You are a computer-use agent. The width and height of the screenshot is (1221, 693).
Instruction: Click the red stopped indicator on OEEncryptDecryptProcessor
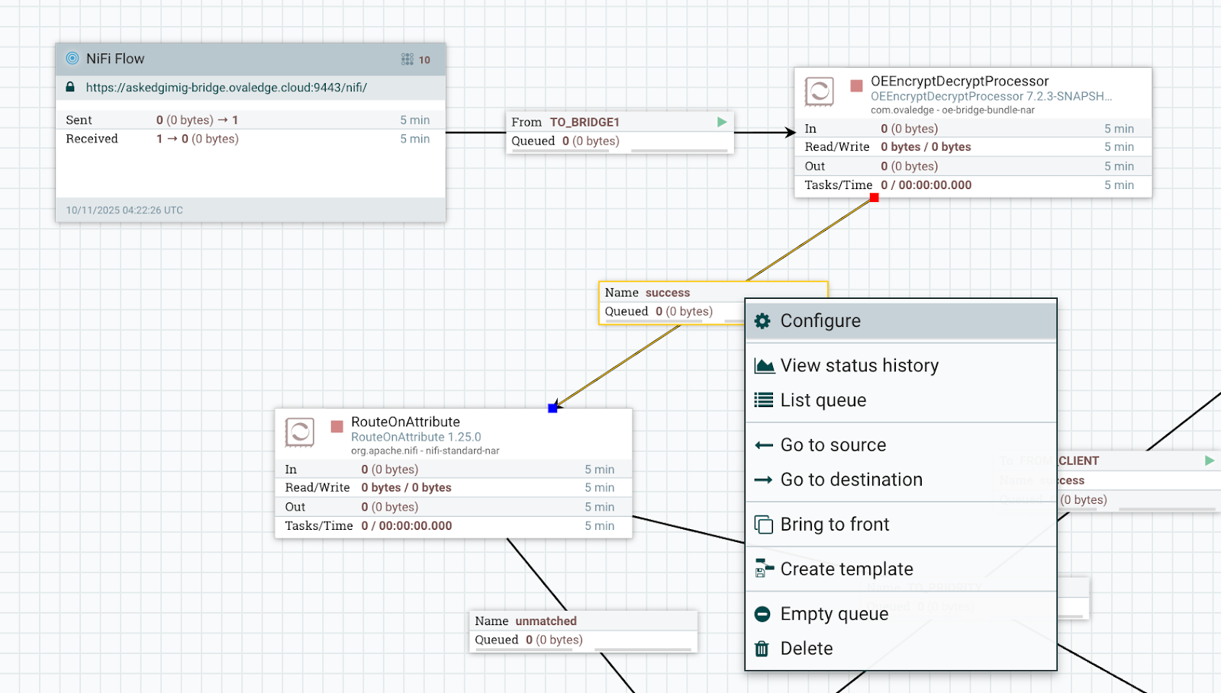(856, 85)
